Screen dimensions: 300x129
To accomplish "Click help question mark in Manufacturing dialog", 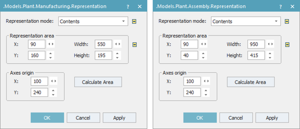I will pos(128,7).
